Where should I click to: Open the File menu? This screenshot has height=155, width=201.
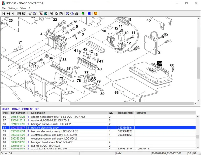(4, 8)
